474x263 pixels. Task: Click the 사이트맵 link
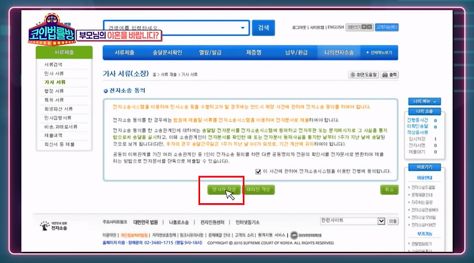coord(317,28)
